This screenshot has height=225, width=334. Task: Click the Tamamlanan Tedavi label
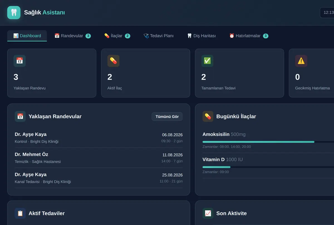tap(218, 88)
